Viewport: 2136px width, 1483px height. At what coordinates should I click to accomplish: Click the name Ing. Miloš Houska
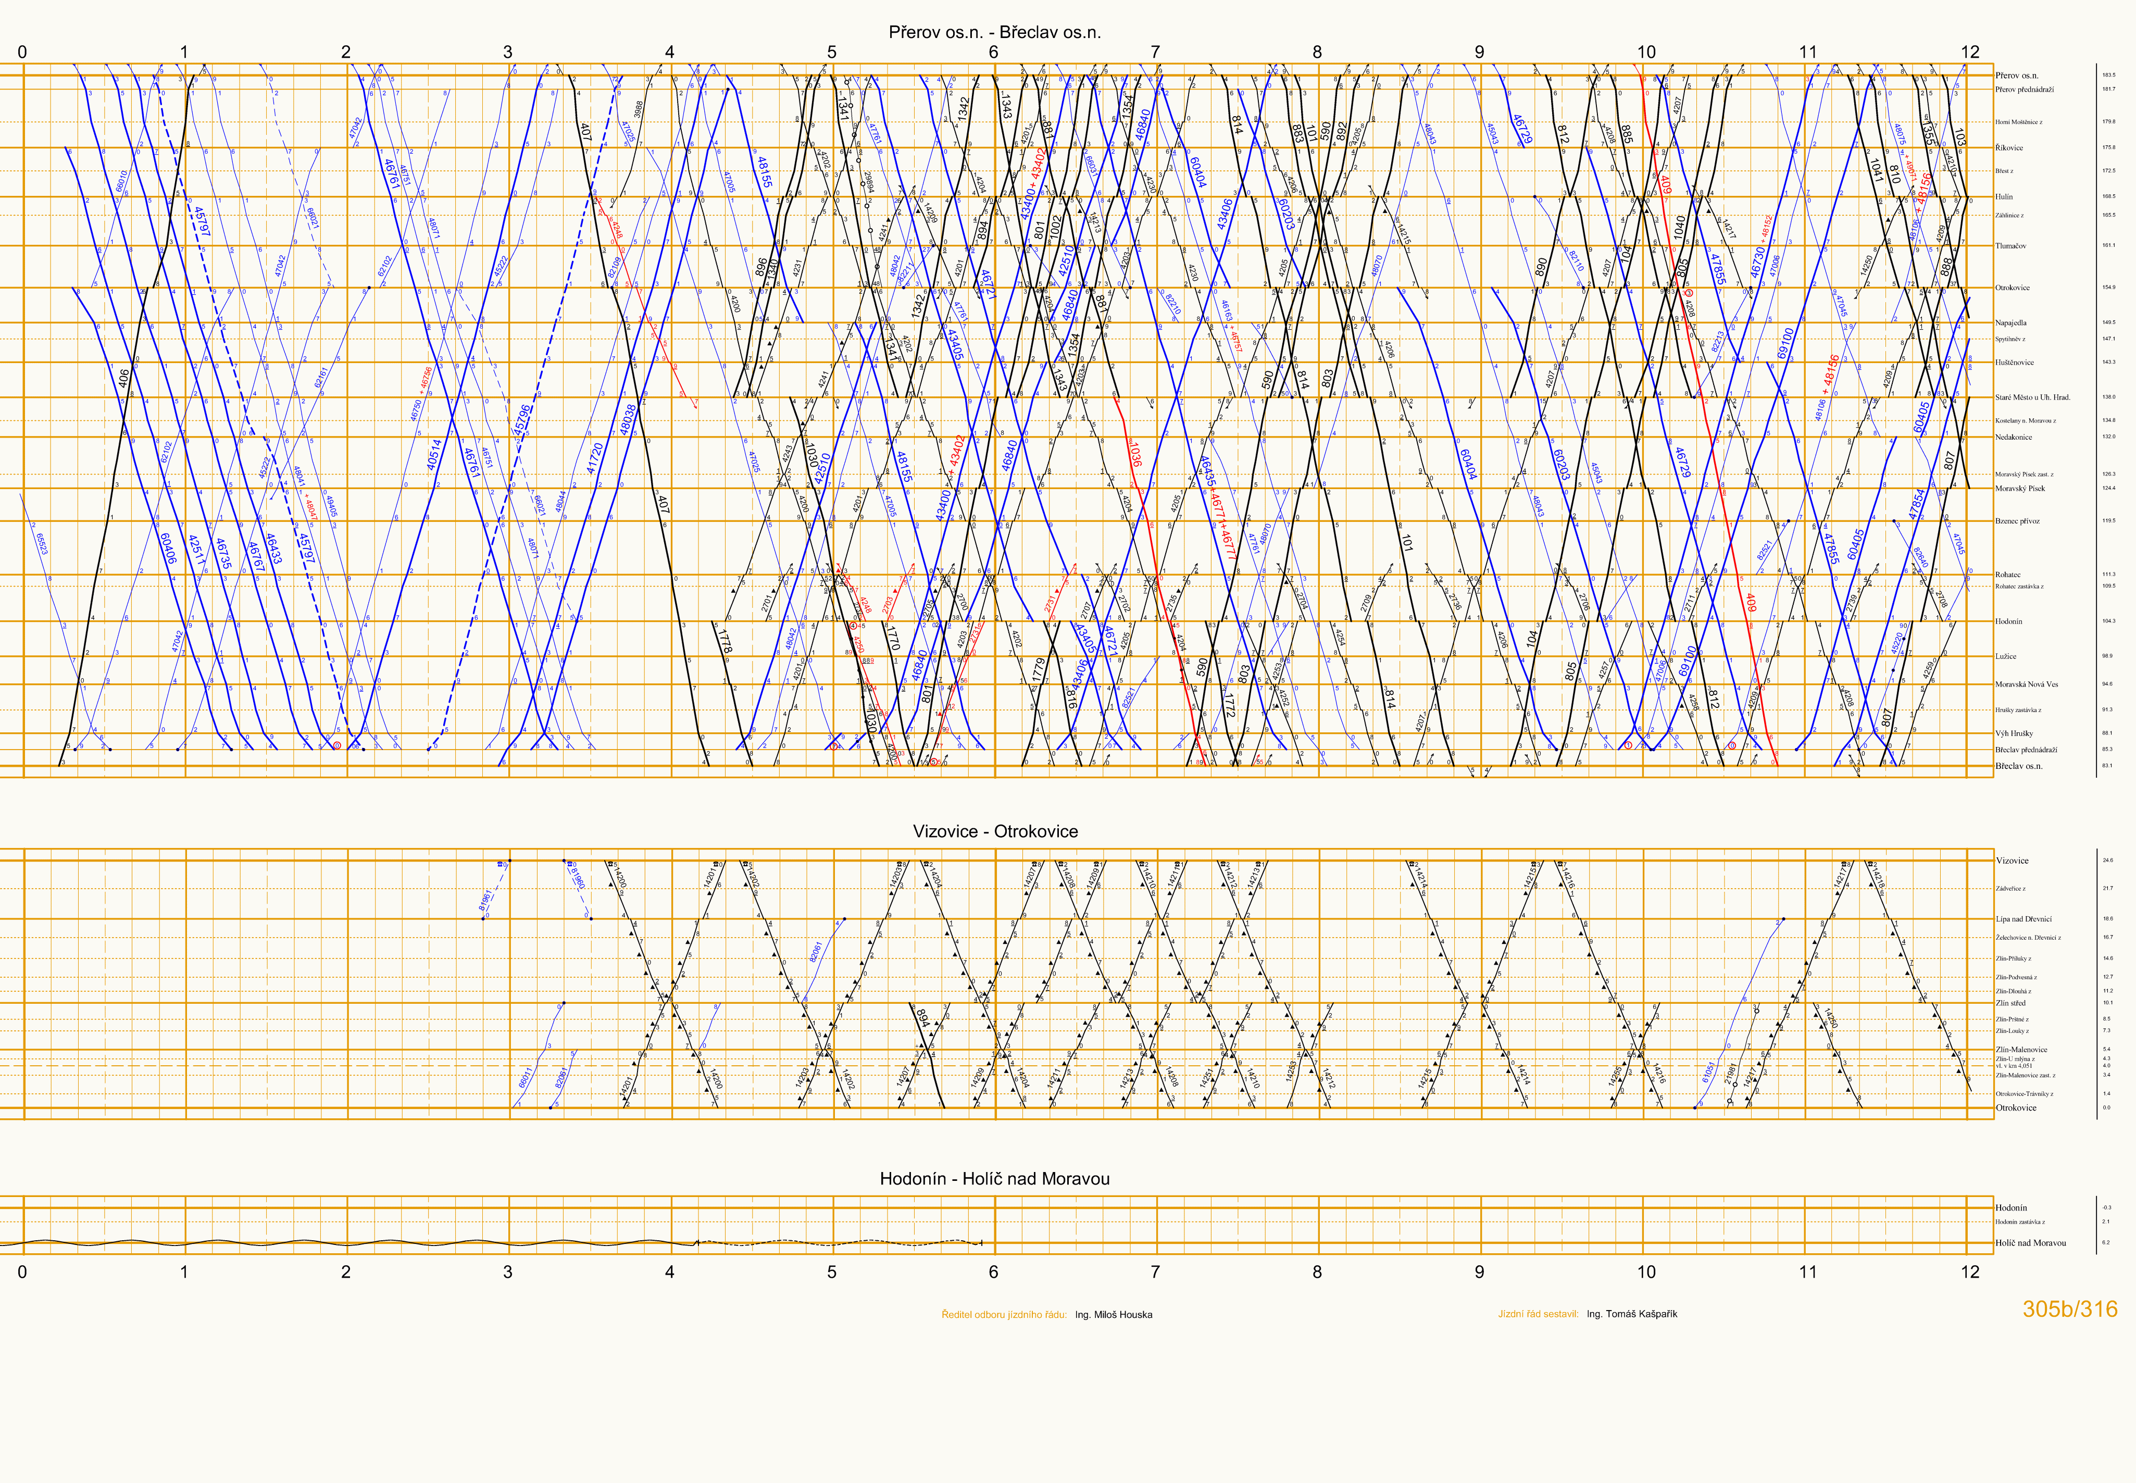[1113, 1315]
